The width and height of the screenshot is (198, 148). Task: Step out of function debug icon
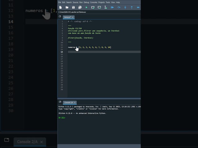point(132,7)
